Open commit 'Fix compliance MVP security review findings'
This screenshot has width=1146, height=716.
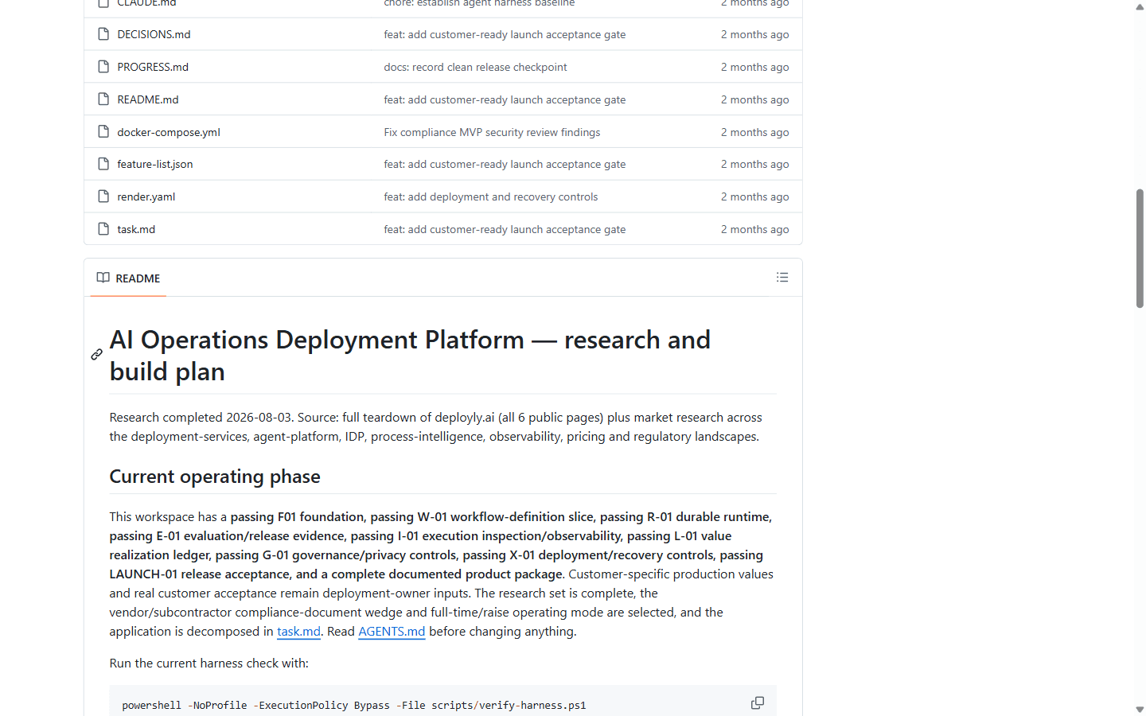pos(492,132)
